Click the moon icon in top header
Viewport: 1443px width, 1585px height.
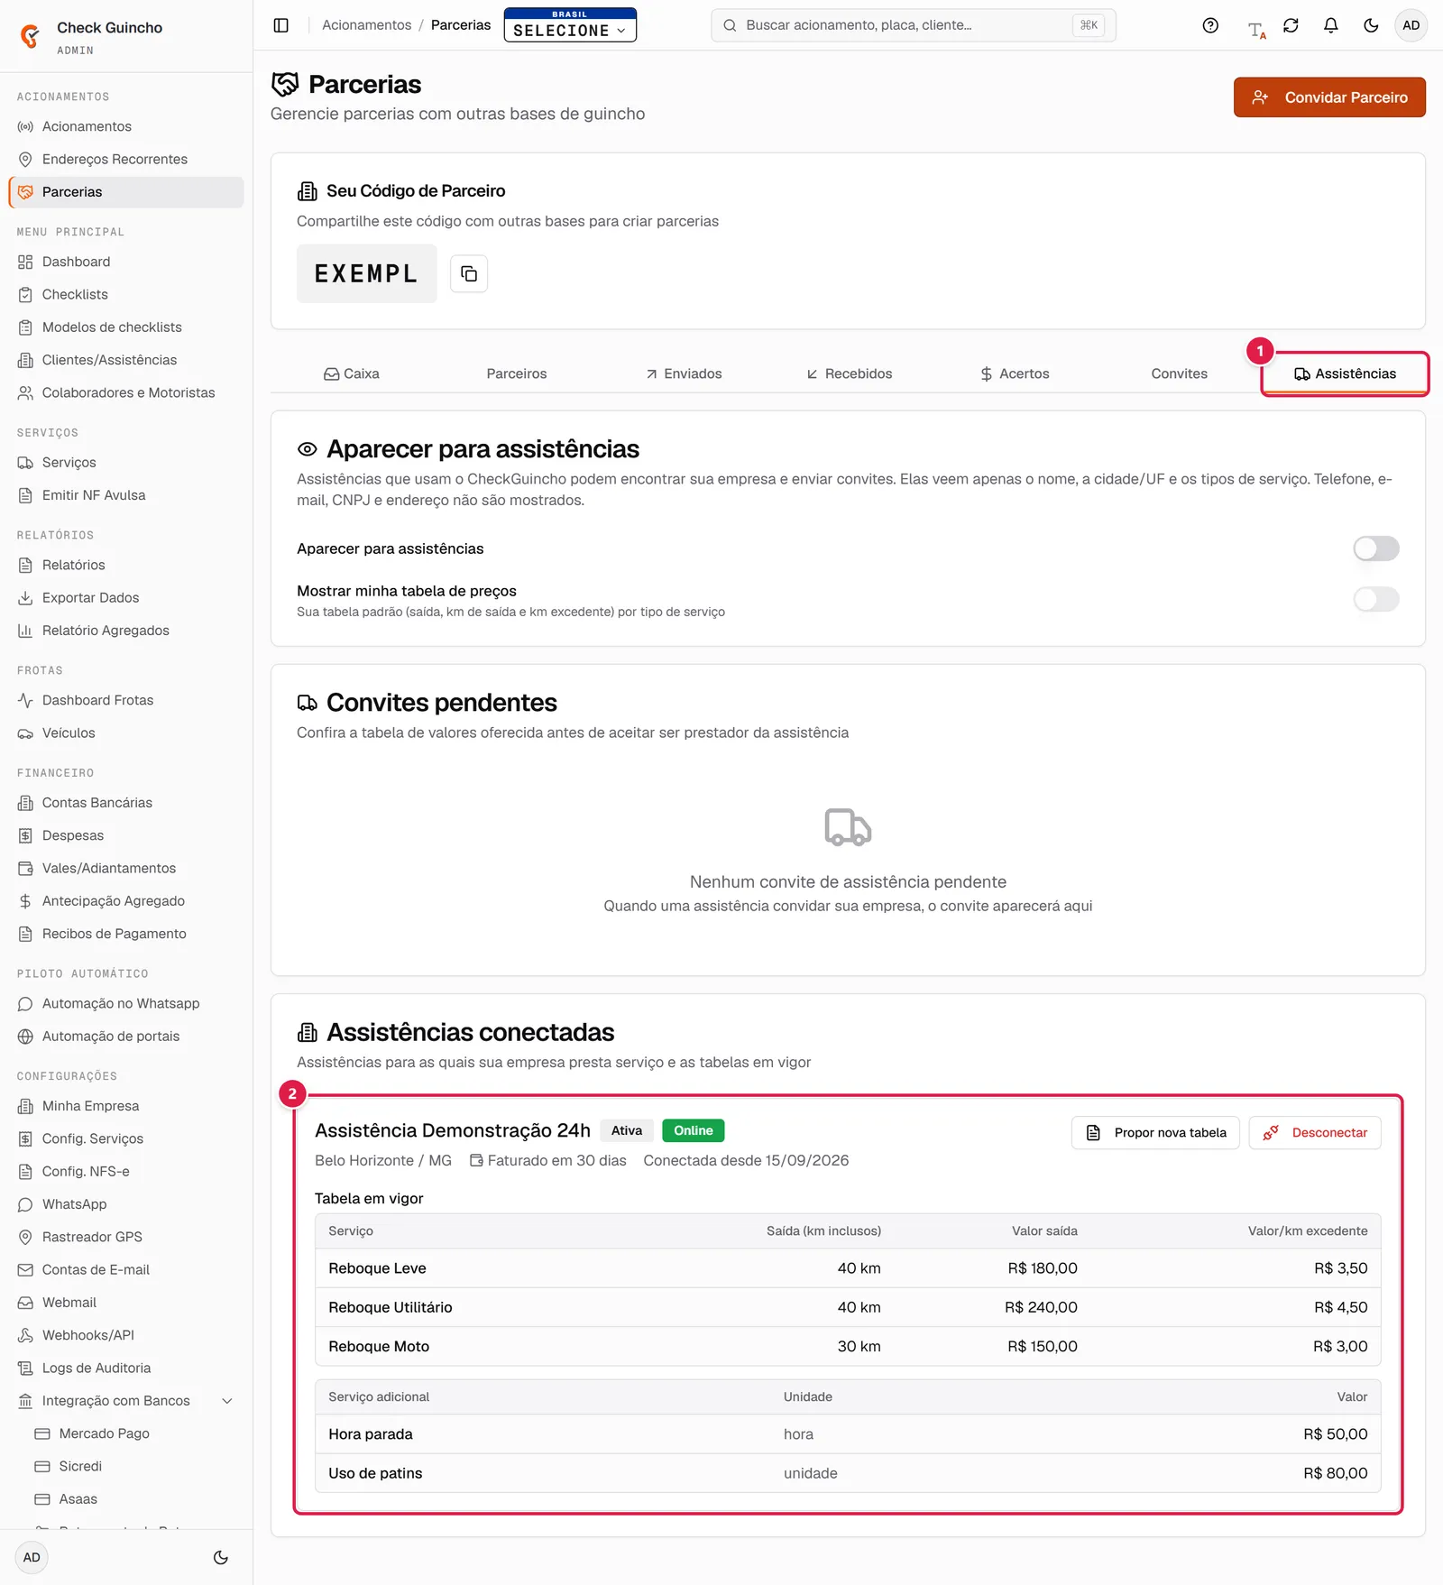[1371, 25]
